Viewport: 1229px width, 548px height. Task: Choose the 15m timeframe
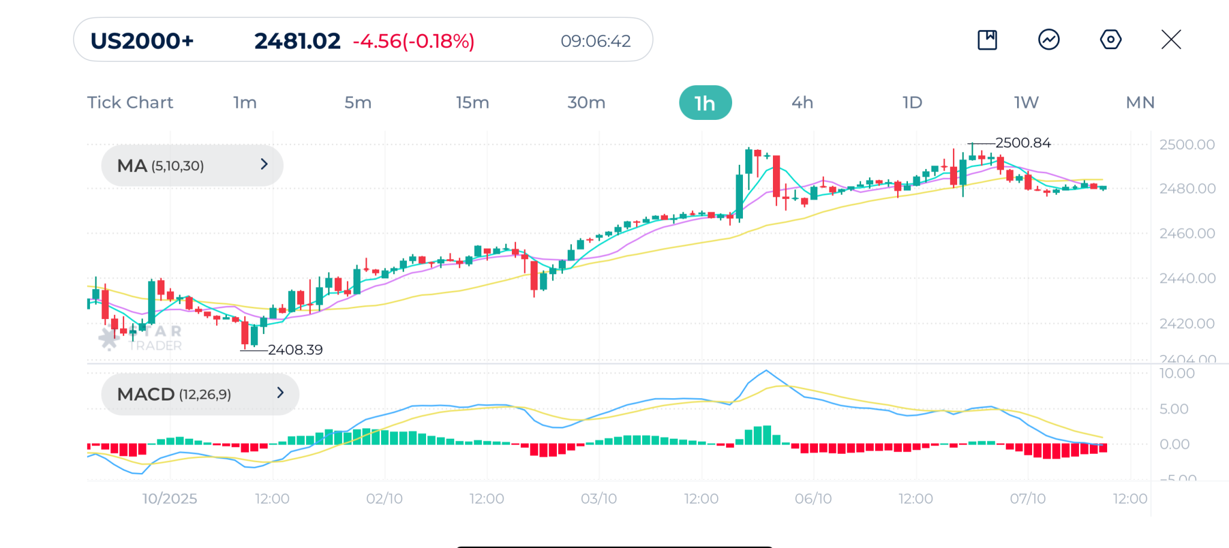[472, 103]
